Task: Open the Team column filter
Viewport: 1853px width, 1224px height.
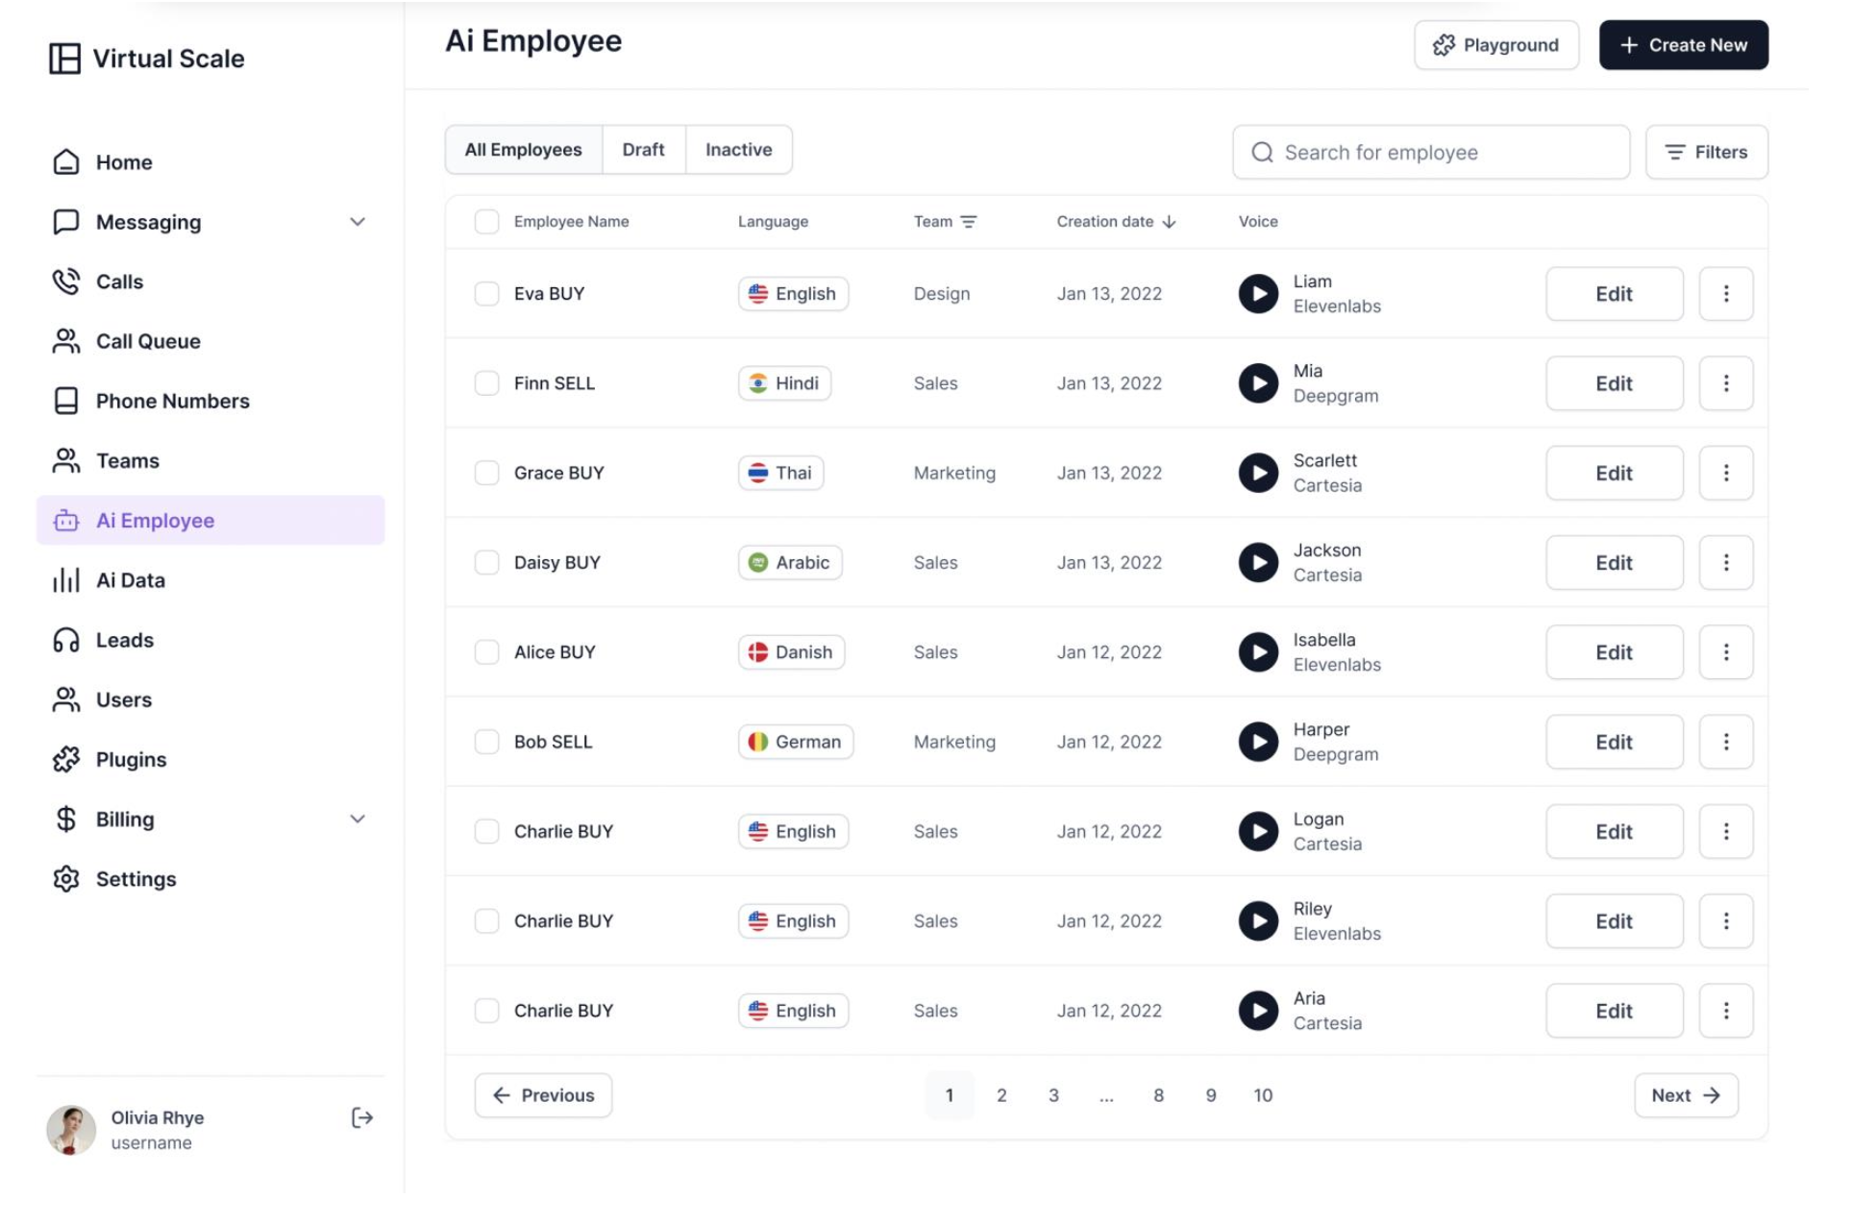Action: point(968,222)
